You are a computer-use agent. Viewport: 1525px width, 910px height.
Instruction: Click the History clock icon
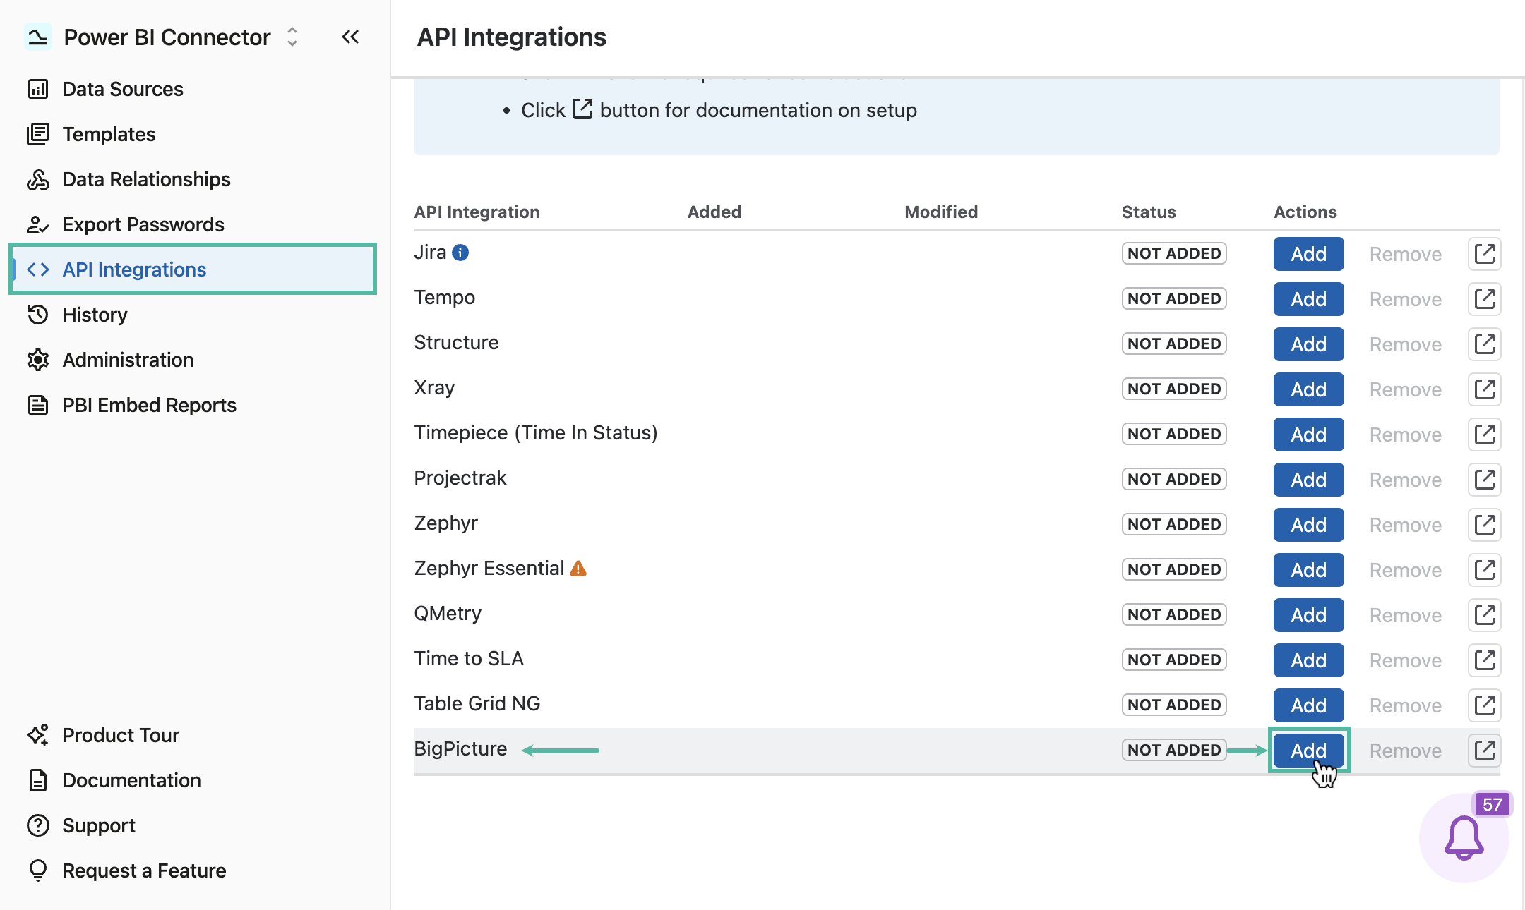(x=38, y=315)
